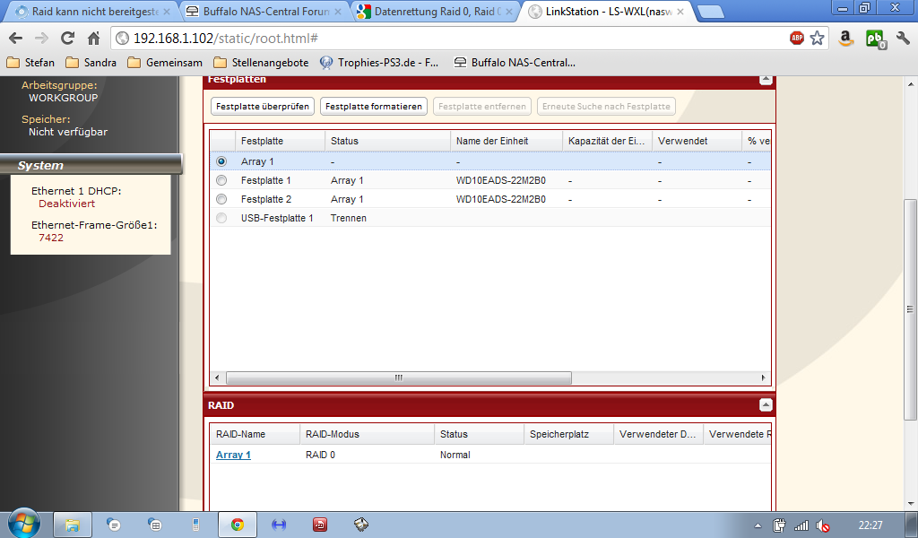Click the URL address bar field
Screen dimensions: 918x538
click(448, 39)
